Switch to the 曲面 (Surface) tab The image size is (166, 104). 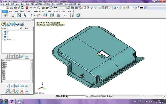(17, 12)
